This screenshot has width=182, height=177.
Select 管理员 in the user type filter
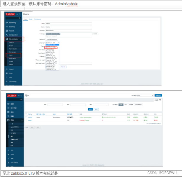click(131, 104)
